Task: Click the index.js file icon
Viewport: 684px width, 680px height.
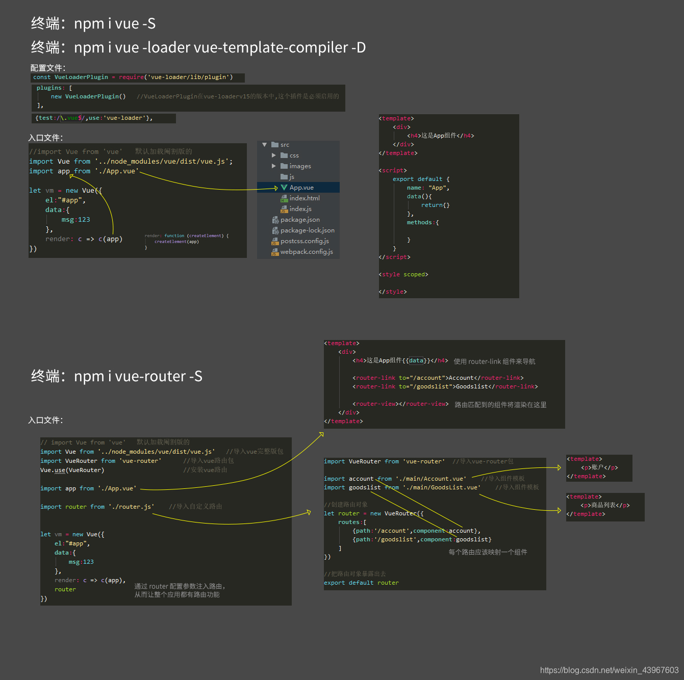Action: tap(284, 209)
